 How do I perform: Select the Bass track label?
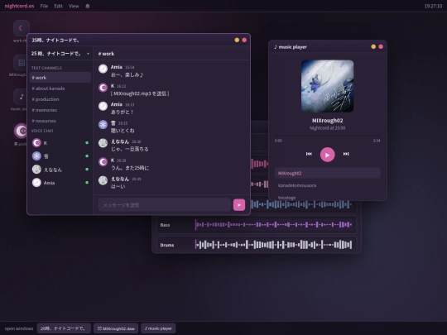coord(165,225)
